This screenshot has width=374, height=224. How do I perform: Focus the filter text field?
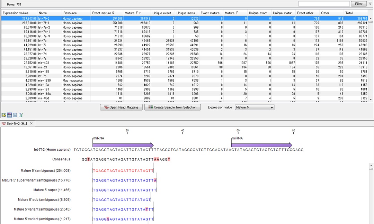pyautogui.click(x=324, y=4)
